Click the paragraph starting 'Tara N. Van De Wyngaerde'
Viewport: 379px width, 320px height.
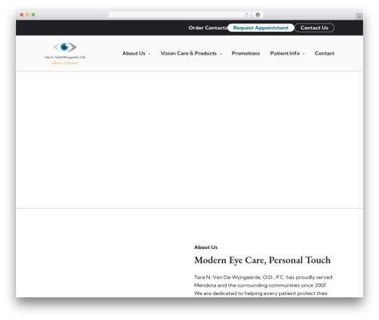(x=263, y=285)
